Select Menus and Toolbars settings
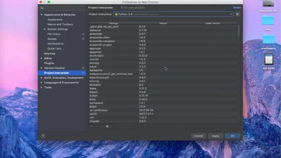The width and height of the screenshot is (281, 158). tap(60, 25)
